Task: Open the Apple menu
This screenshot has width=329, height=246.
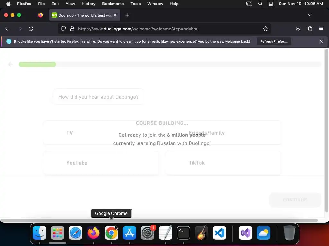Action: 8,4
